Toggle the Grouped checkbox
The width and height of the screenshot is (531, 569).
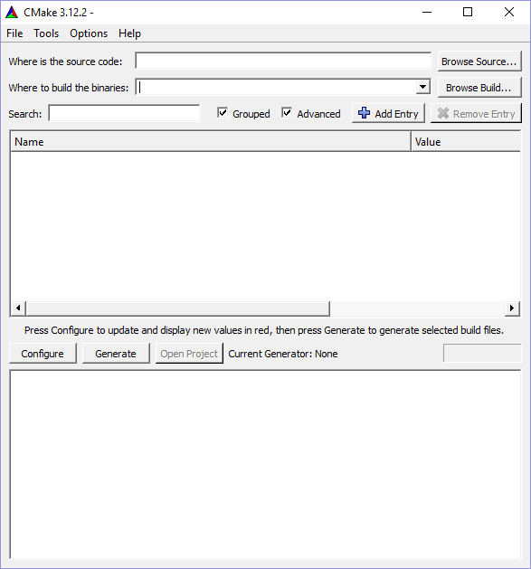point(223,113)
